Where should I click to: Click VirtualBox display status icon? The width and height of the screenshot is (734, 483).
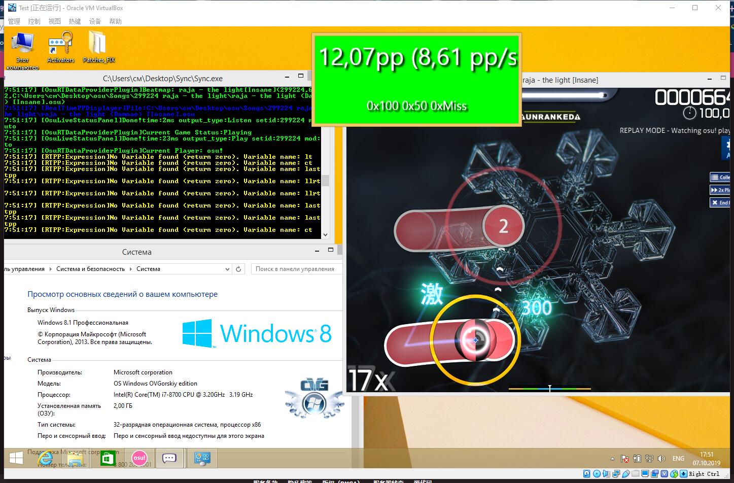[645, 474]
